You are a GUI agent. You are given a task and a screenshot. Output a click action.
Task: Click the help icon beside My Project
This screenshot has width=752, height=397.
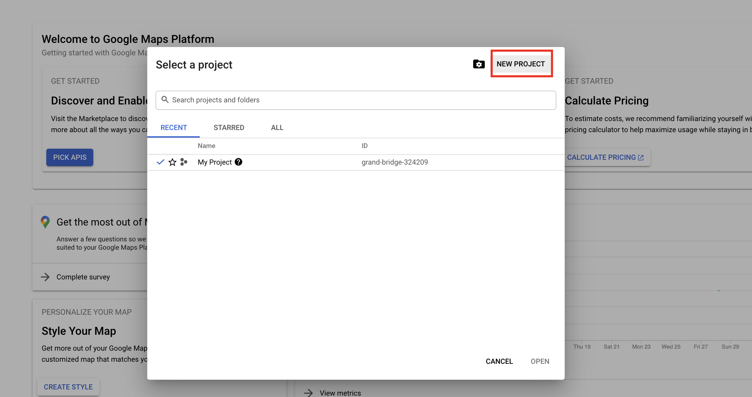(238, 162)
